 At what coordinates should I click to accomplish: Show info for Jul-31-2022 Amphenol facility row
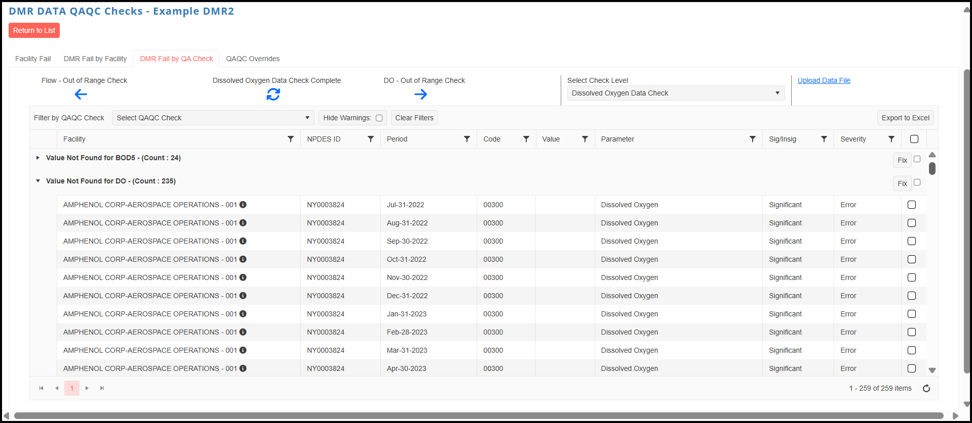243,205
